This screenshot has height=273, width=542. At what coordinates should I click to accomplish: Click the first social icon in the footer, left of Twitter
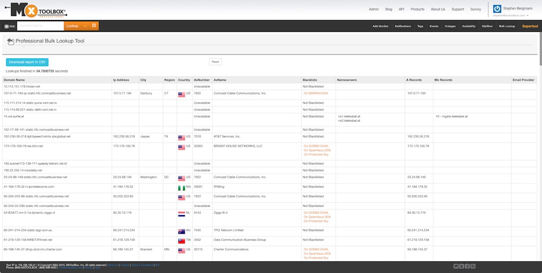pyautogui.click(x=456, y=266)
